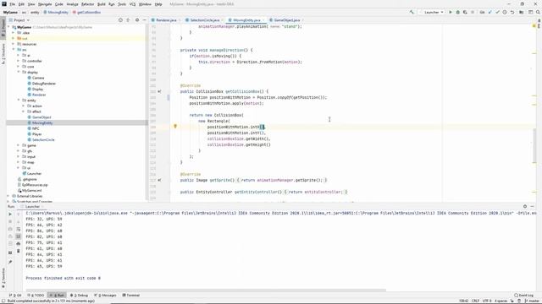This screenshot has width=542, height=304.
Task: Click the master git branch in status bar
Action: click(x=533, y=301)
